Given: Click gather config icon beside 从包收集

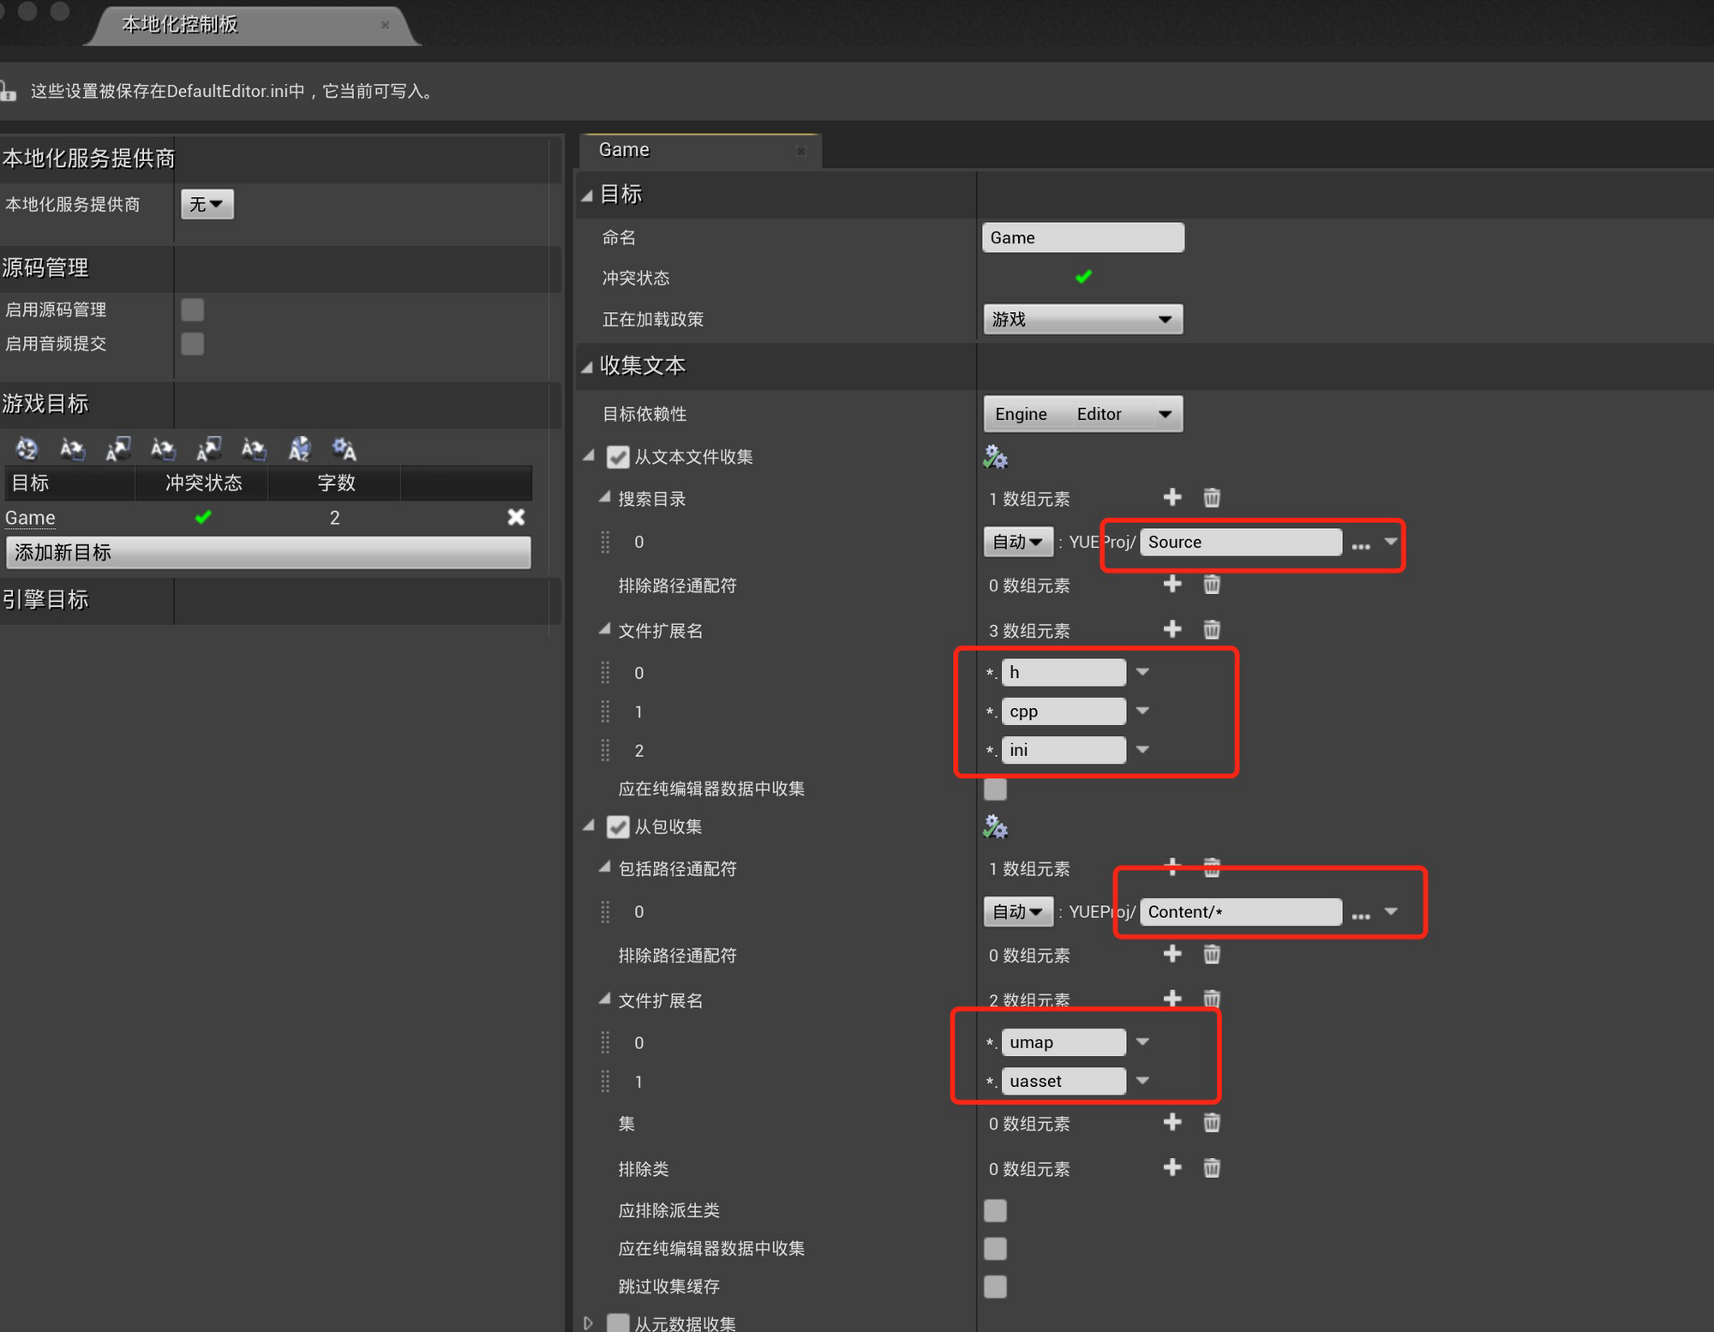Looking at the screenshot, I should pos(995,827).
